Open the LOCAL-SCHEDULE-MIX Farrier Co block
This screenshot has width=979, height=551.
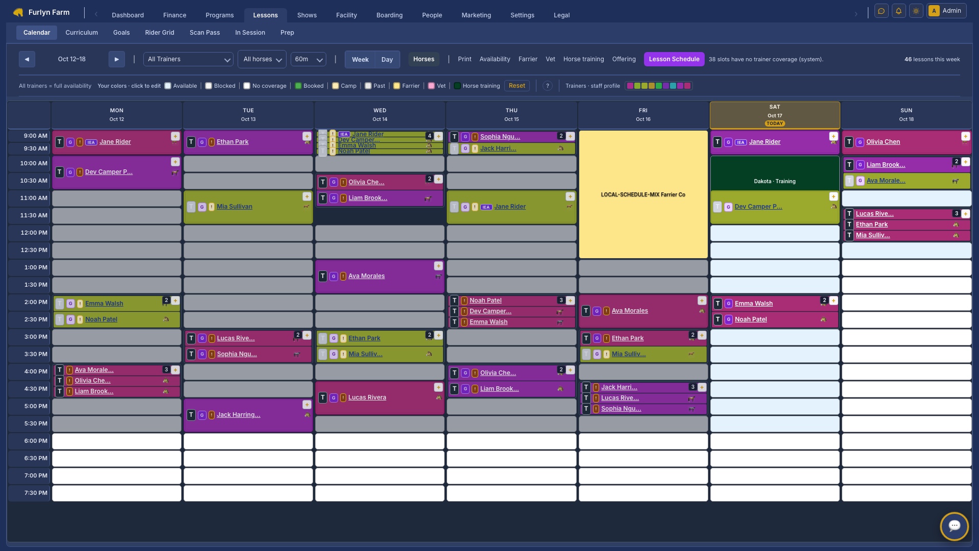point(643,194)
